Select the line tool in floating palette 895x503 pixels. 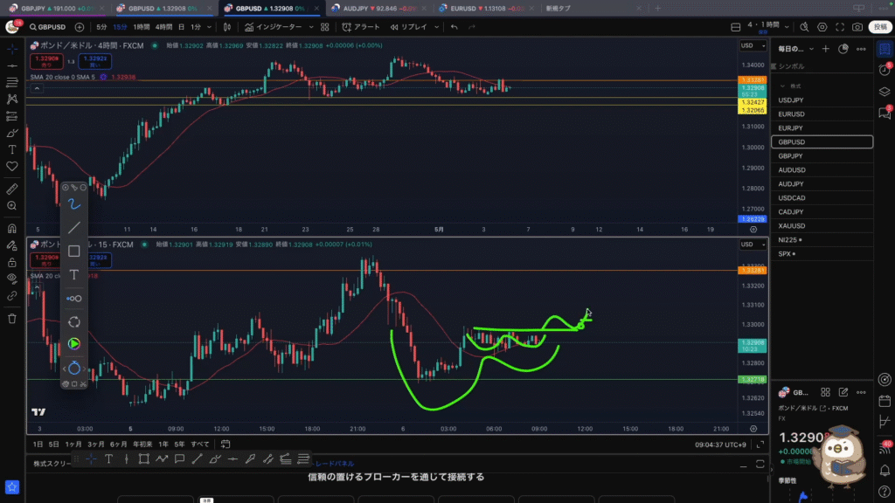[x=74, y=228]
